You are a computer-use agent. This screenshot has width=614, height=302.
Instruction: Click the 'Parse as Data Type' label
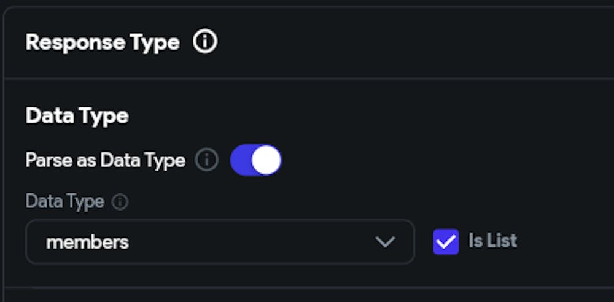pyautogui.click(x=106, y=160)
